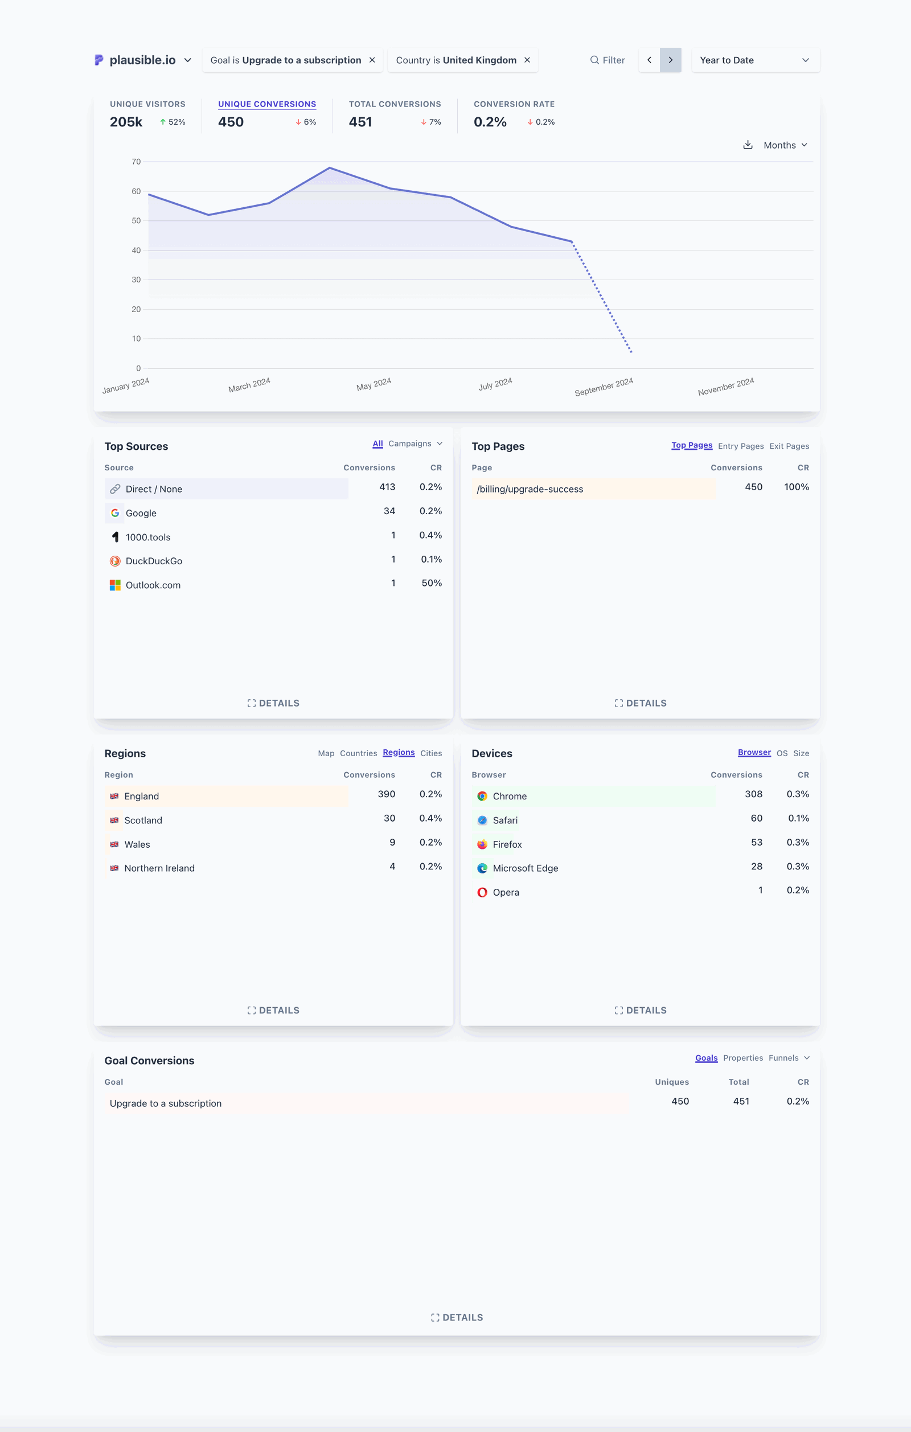The height and width of the screenshot is (1432, 911).
Task: Open the Filter search option
Action: 607,60
